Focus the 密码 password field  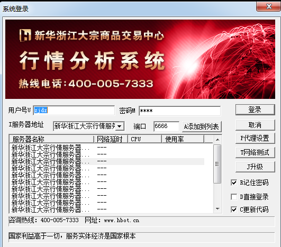pyautogui.click(x=180, y=111)
